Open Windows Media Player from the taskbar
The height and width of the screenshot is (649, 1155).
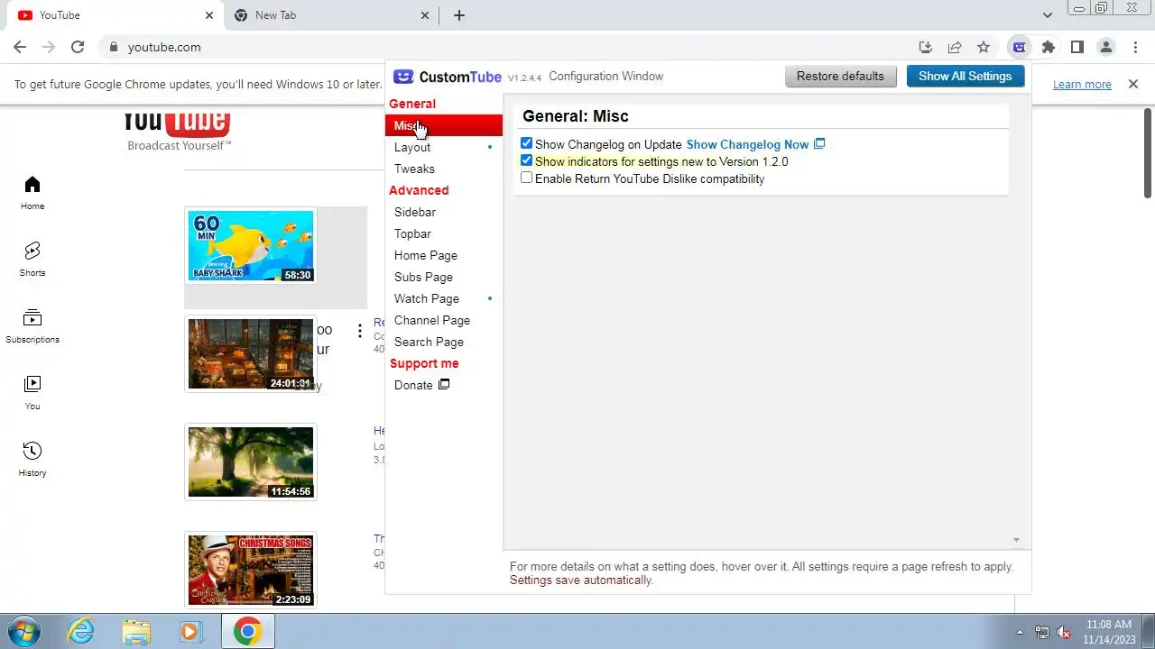(x=190, y=631)
